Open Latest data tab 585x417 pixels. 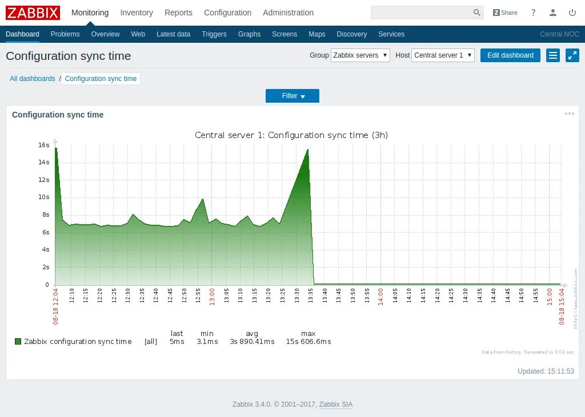click(x=174, y=34)
